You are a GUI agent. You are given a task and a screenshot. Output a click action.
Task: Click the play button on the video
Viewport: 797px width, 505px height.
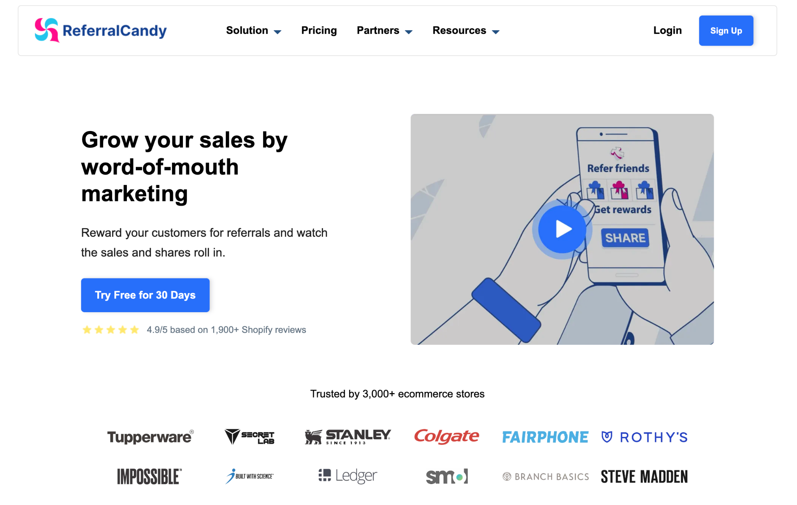tap(562, 228)
